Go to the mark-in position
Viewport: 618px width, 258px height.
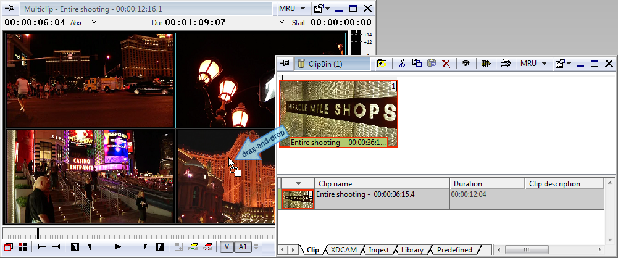[90, 247]
